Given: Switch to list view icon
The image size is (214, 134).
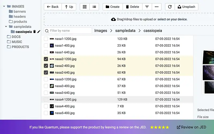Looking at the screenshot, I should [94, 7].
